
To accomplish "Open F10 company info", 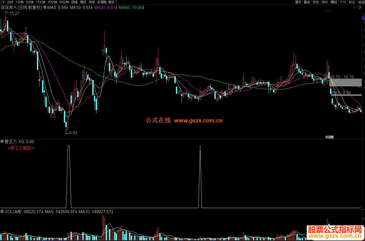I will (343, 2).
